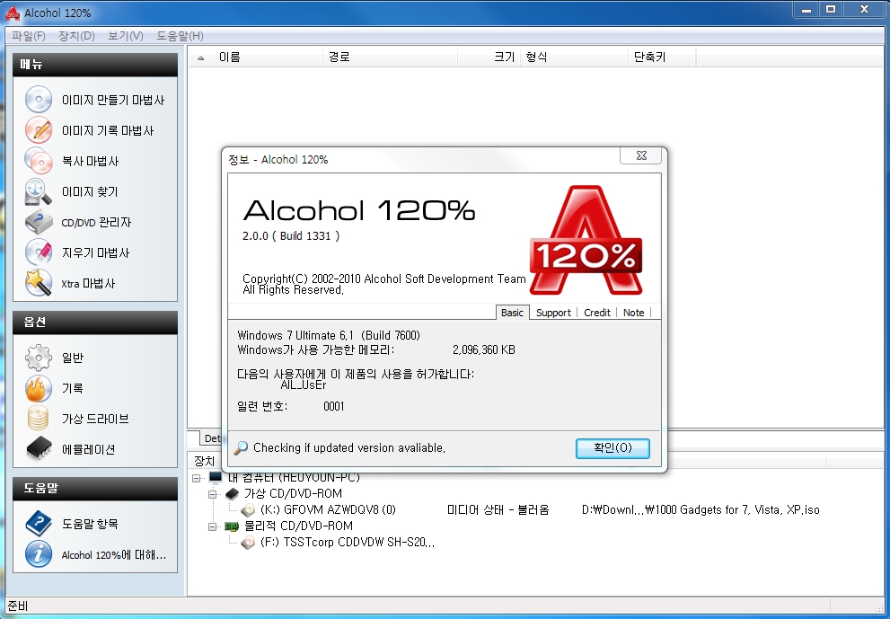Launch the 이미지 기록 마법사 pencil disc icon
The width and height of the screenshot is (890, 619).
(38, 130)
